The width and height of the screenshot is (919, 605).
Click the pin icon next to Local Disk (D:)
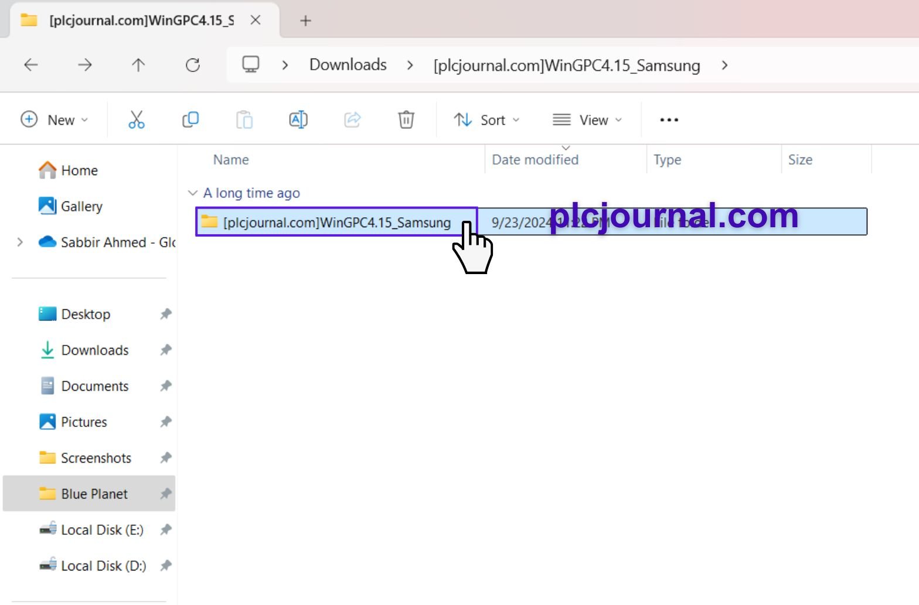click(x=166, y=566)
